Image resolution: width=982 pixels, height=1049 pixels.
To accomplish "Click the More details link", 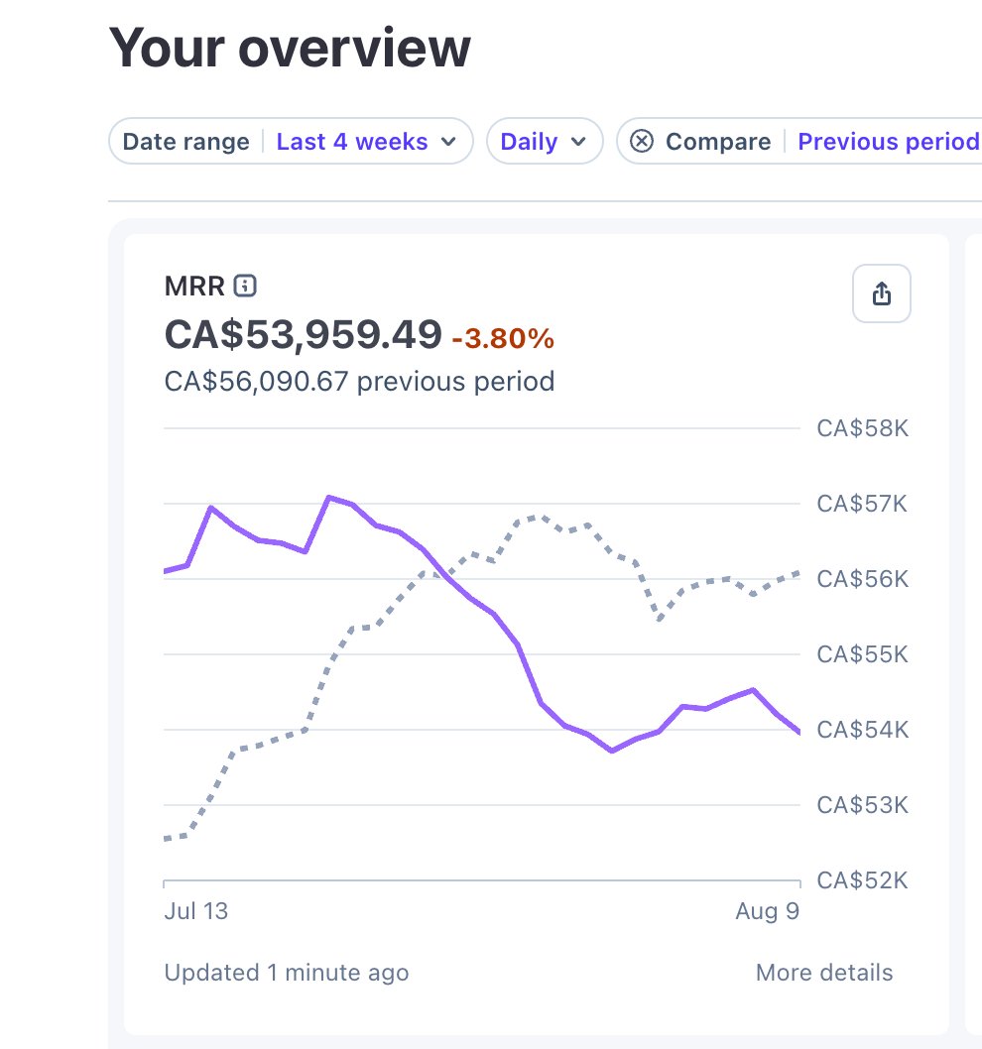I will (824, 972).
